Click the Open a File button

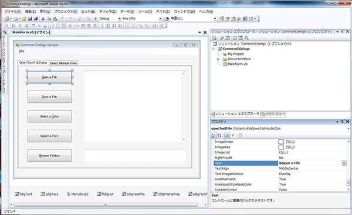tap(50, 77)
